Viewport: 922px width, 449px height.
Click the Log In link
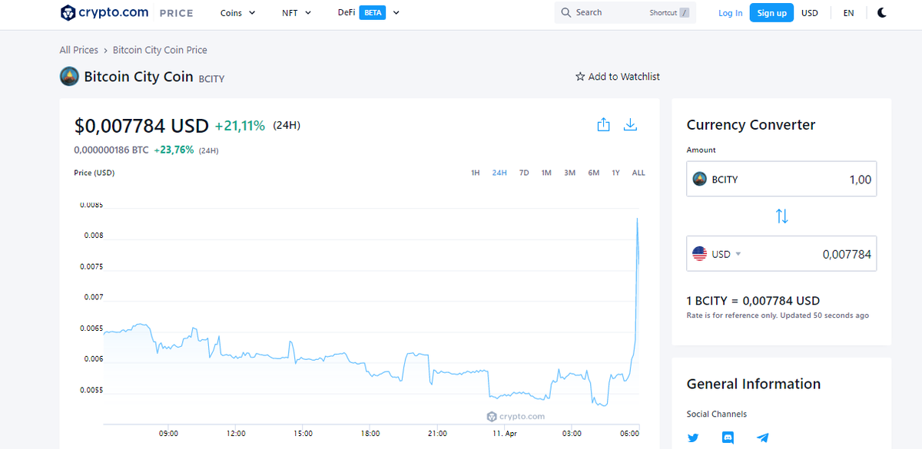[x=730, y=13]
